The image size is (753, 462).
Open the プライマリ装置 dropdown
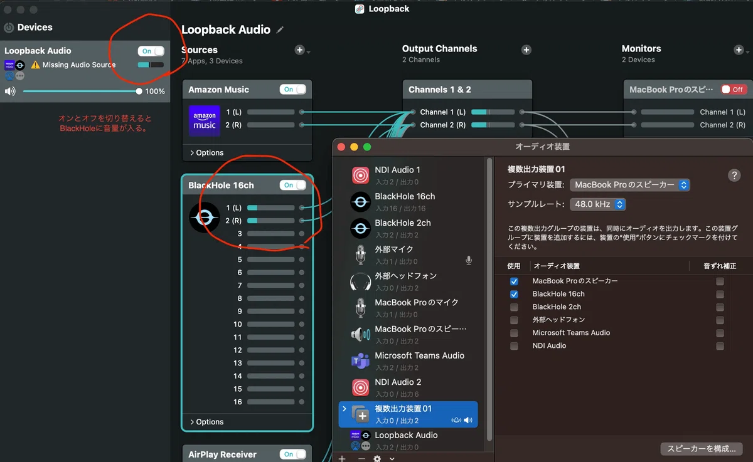630,185
